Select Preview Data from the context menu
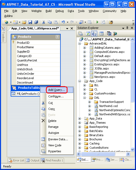 [58, 139]
